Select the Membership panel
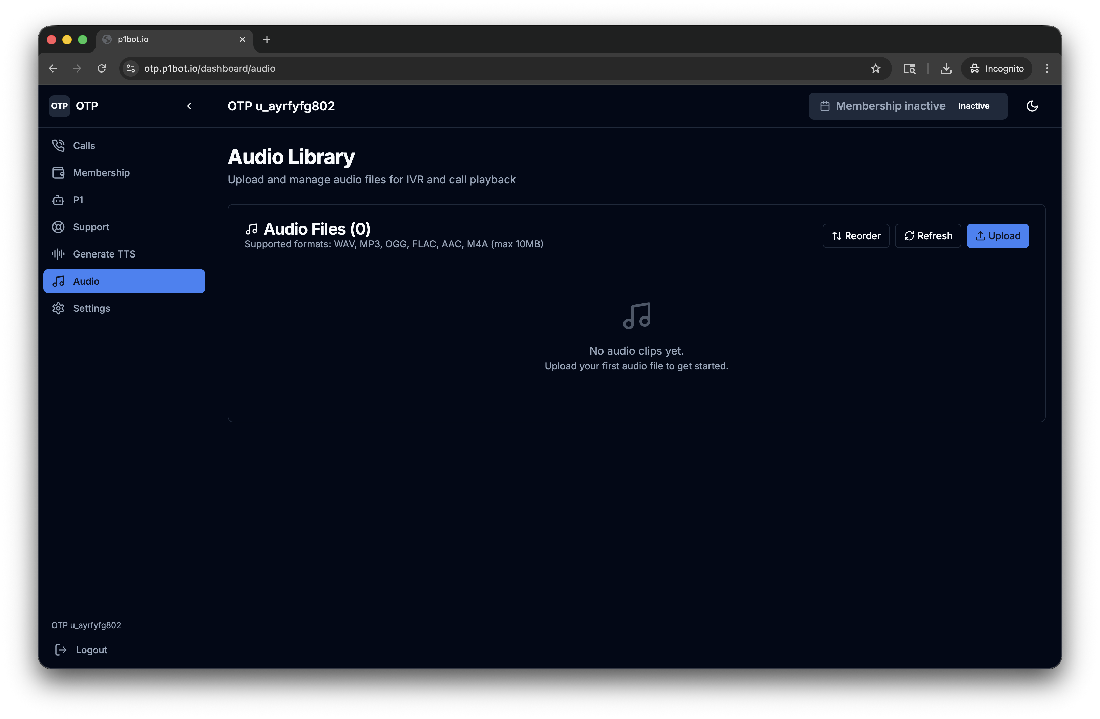 (x=101, y=172)
